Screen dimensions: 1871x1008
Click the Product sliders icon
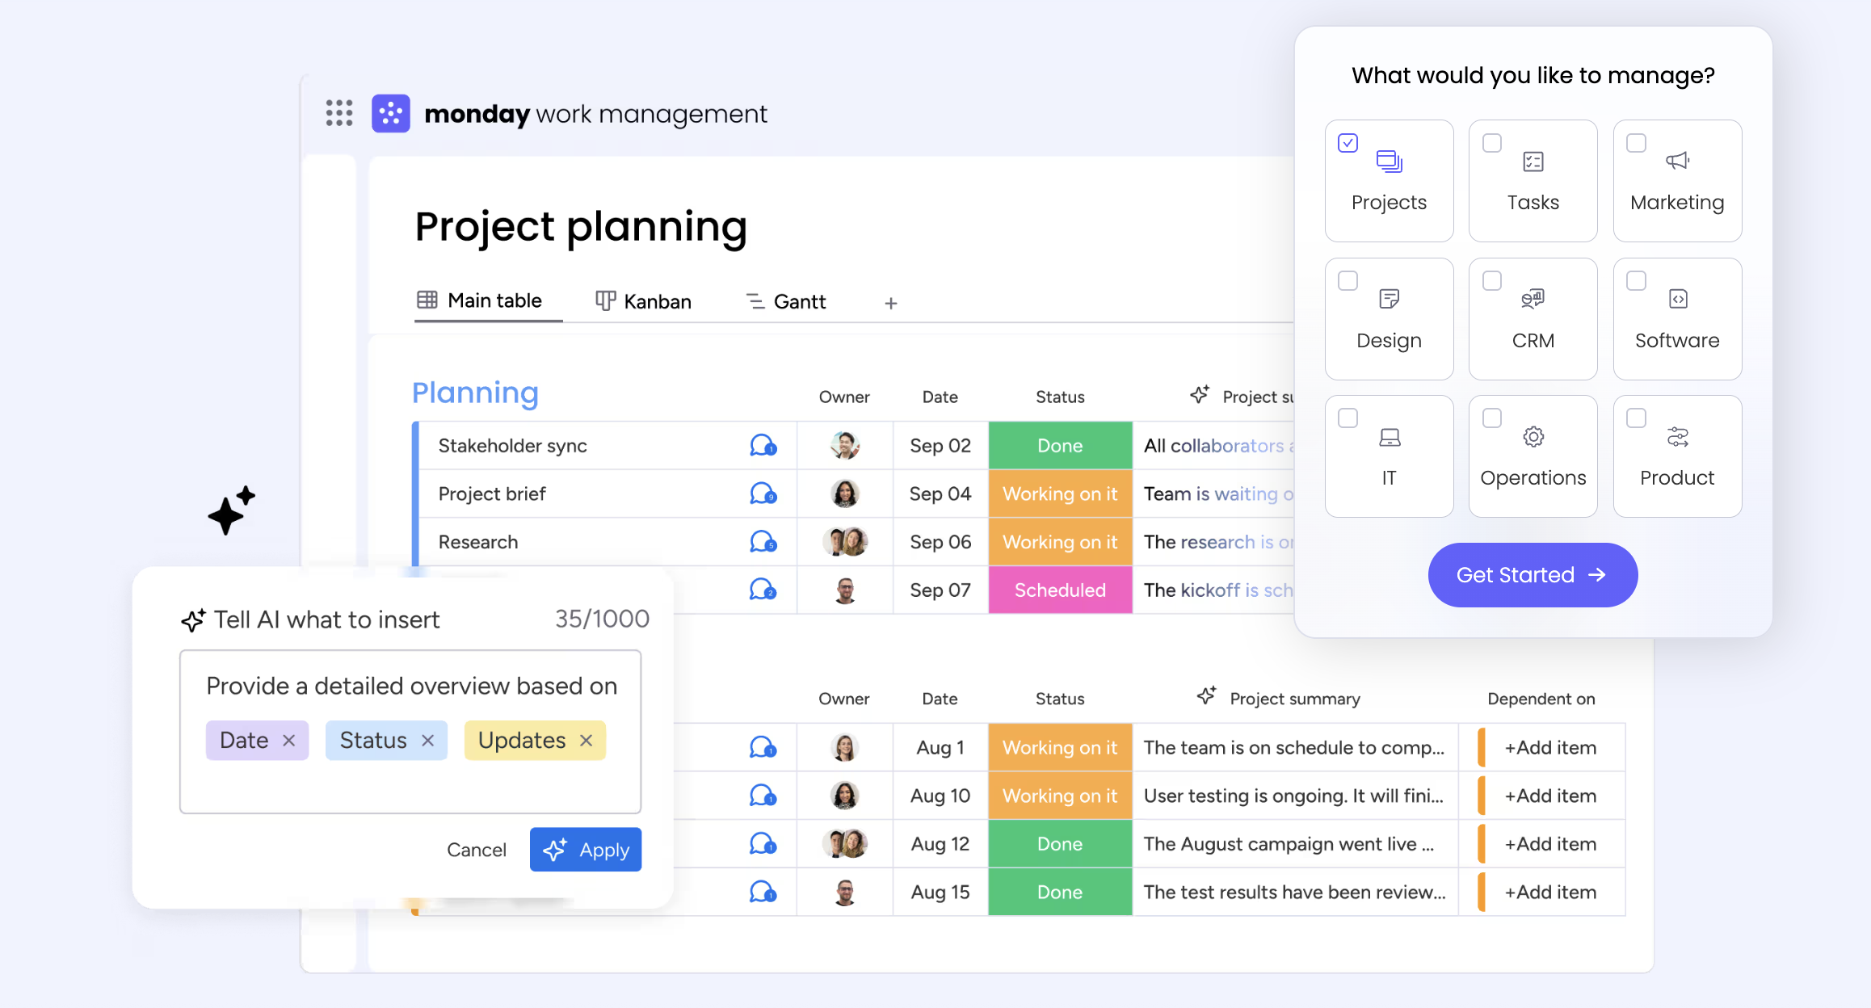(x=1678, y=437)
